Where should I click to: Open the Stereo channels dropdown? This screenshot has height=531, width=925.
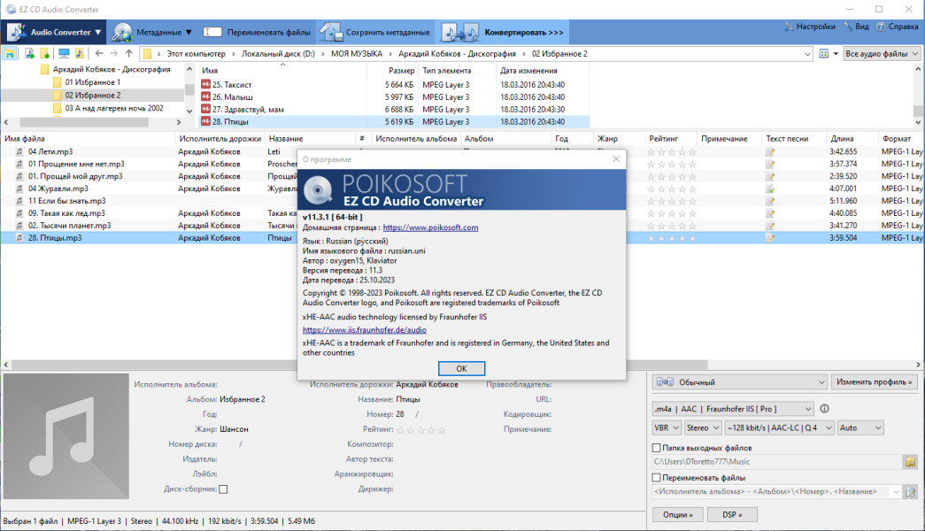point(703,427)
